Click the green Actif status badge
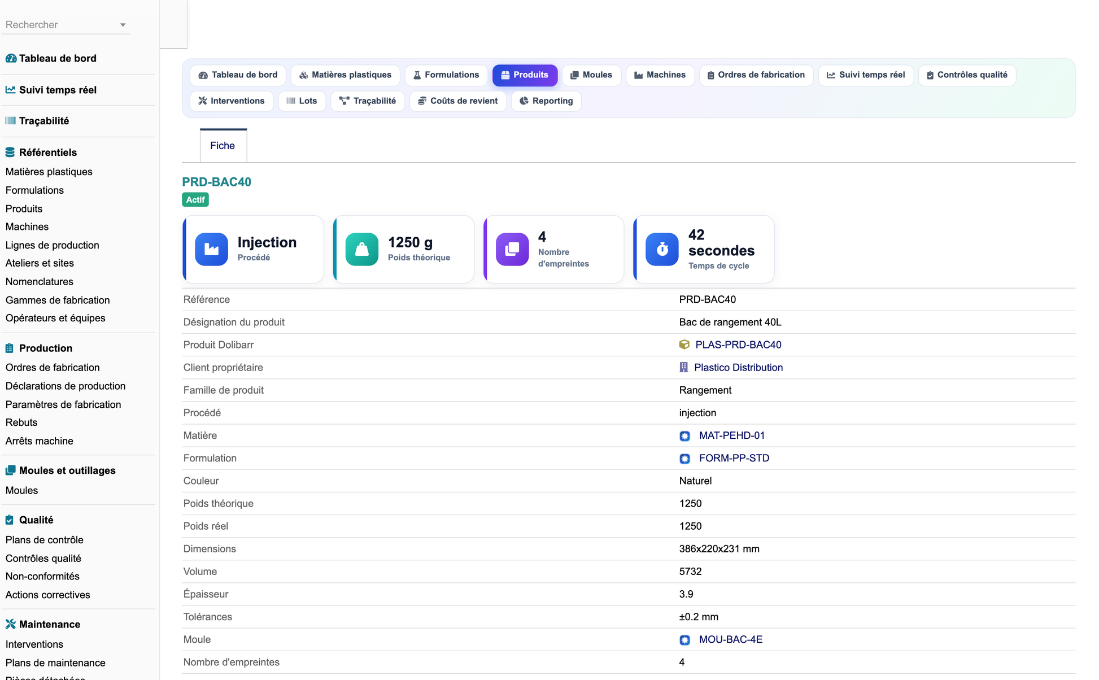This screenshot has height=680, width=1099. point(195,200)
